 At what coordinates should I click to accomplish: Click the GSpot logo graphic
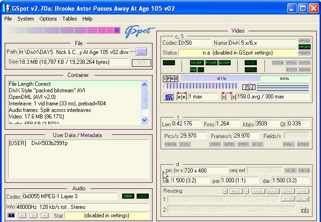pyautogui.click(x=139, y=31)
